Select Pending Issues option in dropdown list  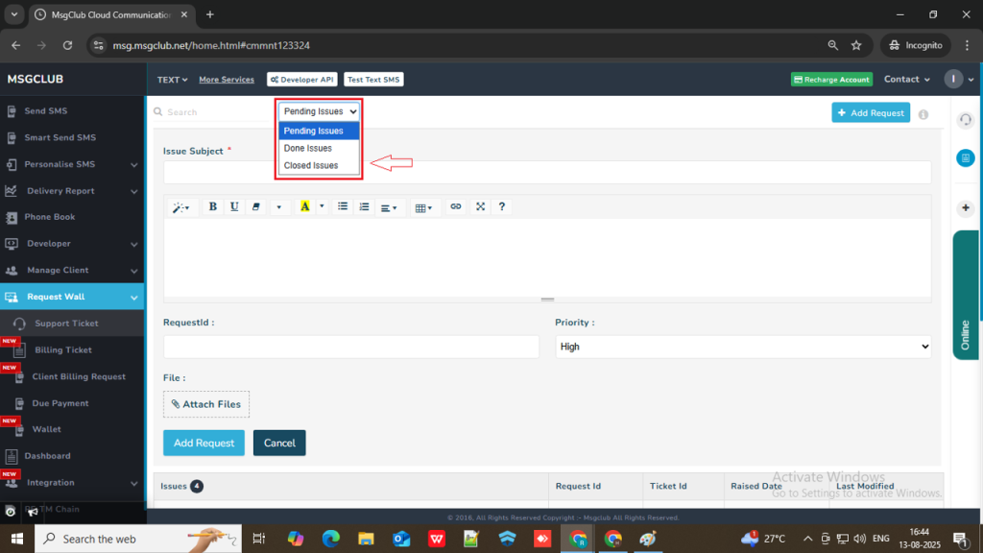(319, 131)
